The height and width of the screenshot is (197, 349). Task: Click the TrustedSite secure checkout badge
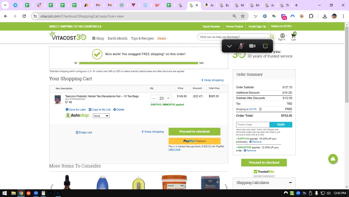point(264,173)
